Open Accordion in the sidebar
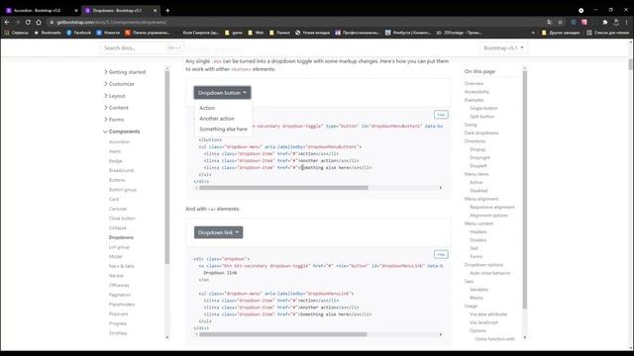 pyautogui.click(x=119, y=141)
